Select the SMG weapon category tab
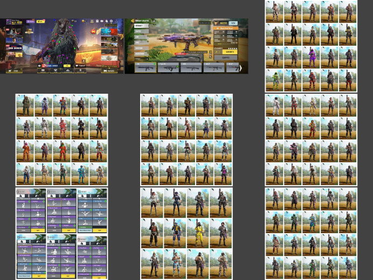 (x=141, y=43)
